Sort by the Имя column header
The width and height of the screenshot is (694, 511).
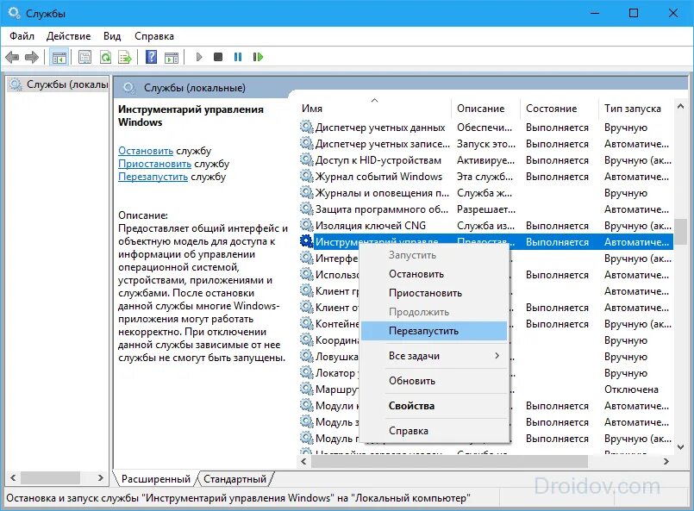(374, 109)
